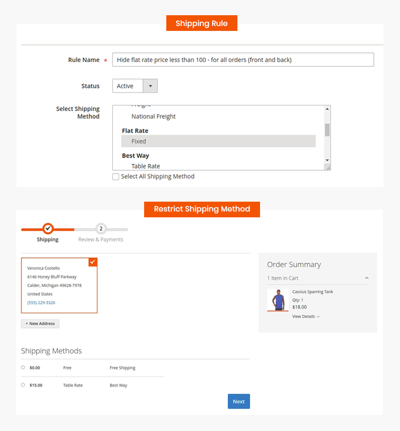Click the 6146 Honey Bluff Parkway line
Image resolution: width=400 pixels, height=431 pixels.
tap(52, 277)
